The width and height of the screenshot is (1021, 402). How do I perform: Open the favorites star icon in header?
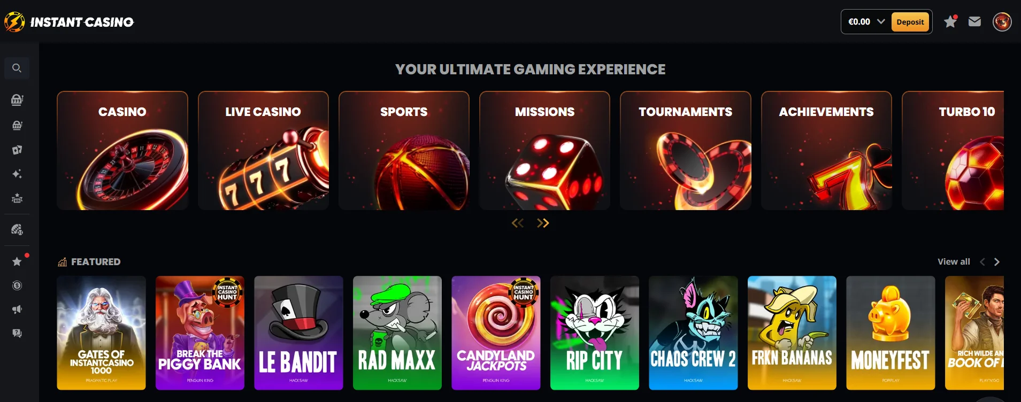pos(950,21)
